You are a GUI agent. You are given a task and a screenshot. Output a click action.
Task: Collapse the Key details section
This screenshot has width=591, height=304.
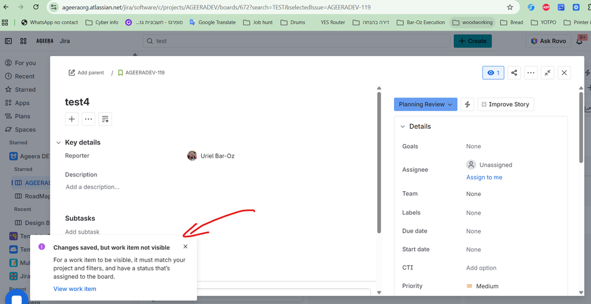click(x=59, y=143)
